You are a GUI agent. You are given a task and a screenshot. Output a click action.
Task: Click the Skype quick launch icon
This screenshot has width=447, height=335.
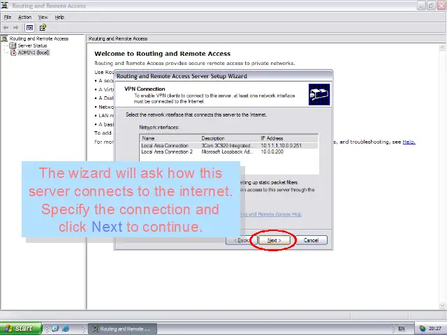coord(54,329)
